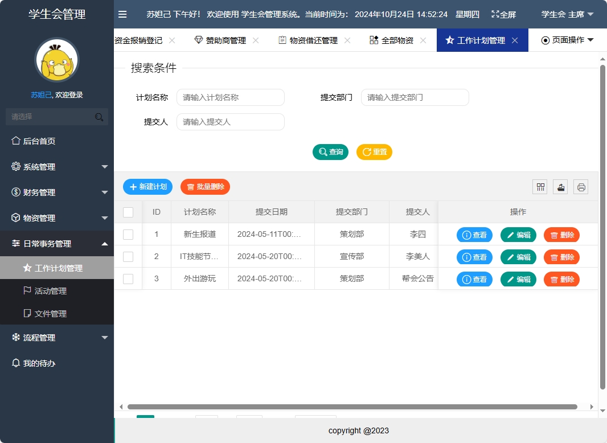607x443 pixels.
Task: Open the column settings grid icon
Action: (540, 186)
